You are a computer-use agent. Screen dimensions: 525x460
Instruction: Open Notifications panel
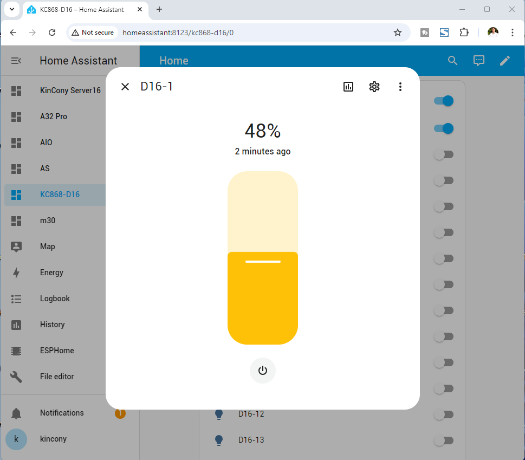tap(62, 413)
